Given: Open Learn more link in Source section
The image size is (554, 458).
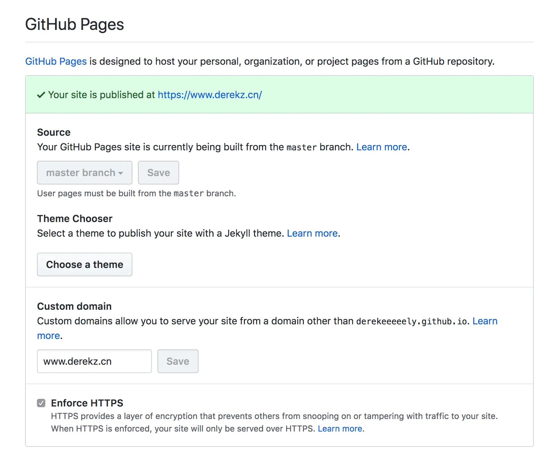Looking at the screenshot, I should pyautogui.click(x=382, y=147).
